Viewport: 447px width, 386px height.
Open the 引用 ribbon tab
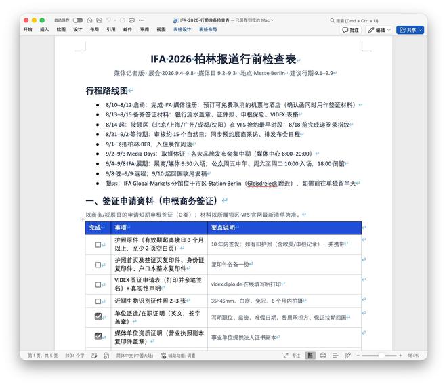point(111,29)
